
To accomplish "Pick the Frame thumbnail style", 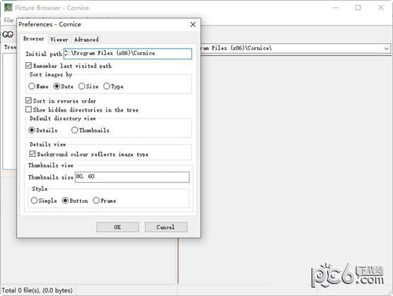I will (x=96, y=201).
